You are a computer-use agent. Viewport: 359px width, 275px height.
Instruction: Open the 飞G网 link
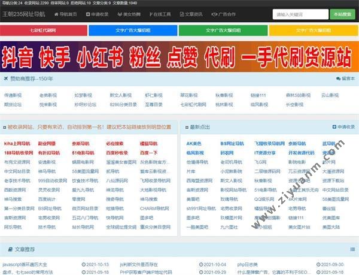[x=260, y=162]
